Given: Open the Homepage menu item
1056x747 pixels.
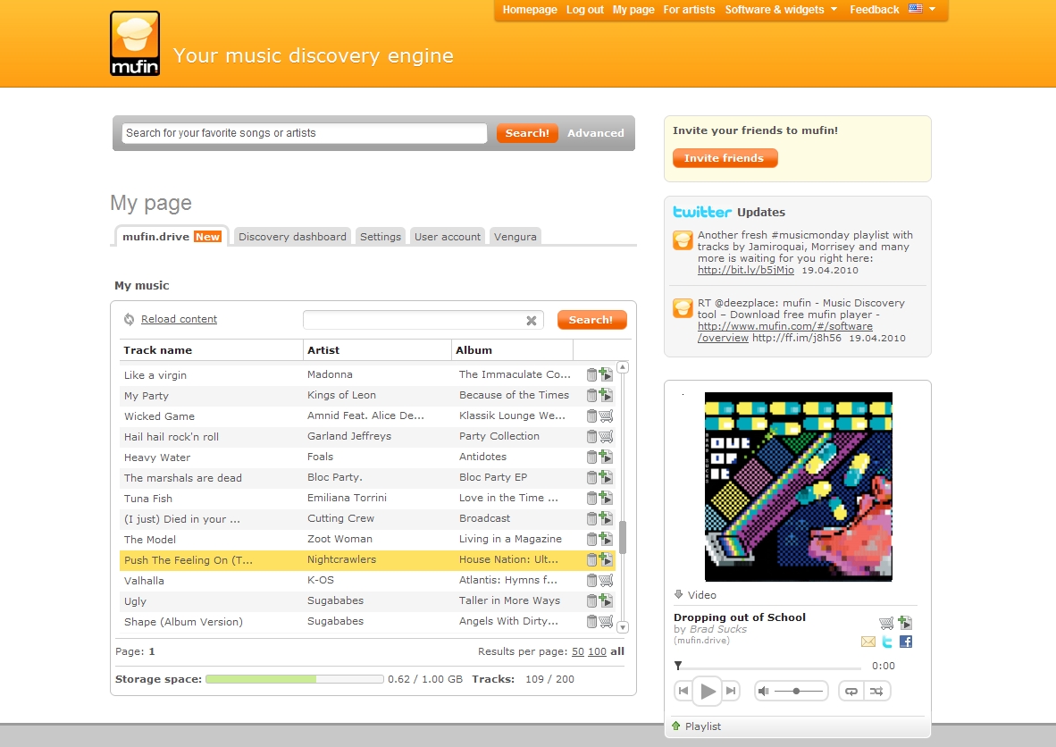Looking at the screenshot, I should click(x=530, y=10).
